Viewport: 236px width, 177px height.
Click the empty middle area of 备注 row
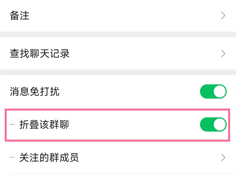tap(118, 16)
